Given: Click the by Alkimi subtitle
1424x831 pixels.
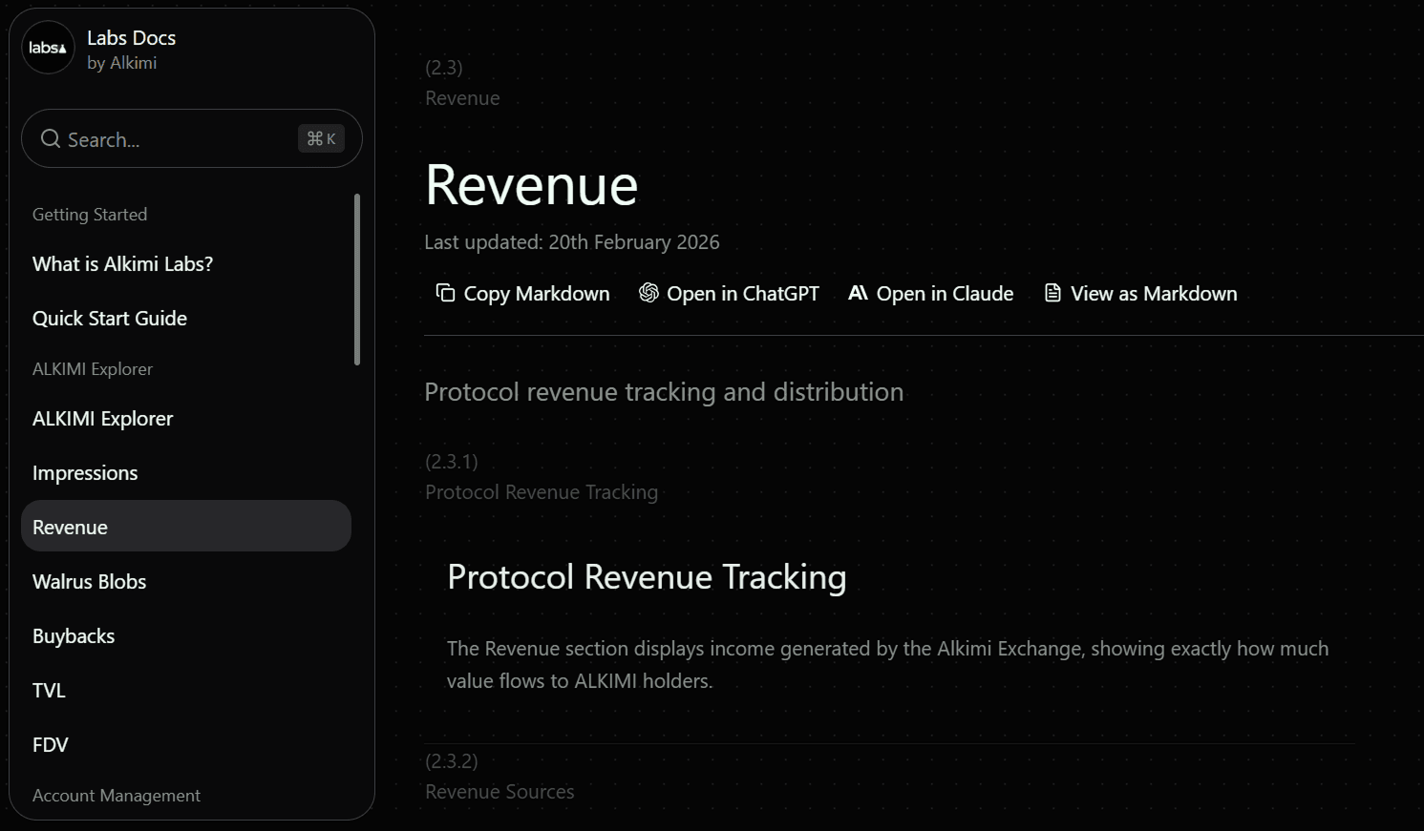Looking at the screenshot, I should 121,63.
